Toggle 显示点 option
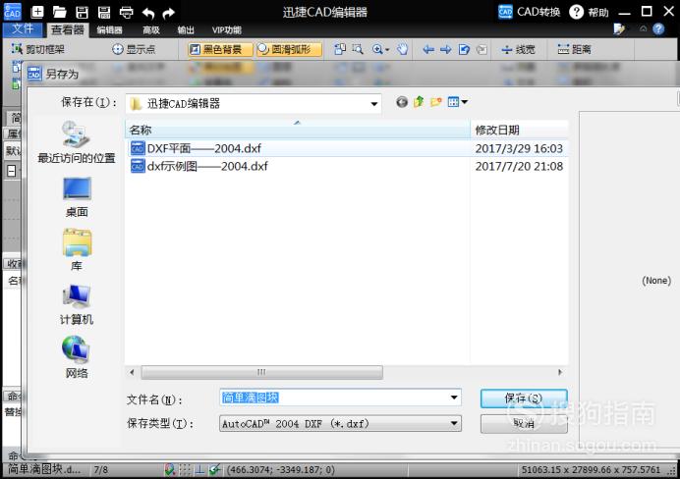Image resolution: width=680 pixels, height=479 pixels. [x=134, y=49]
